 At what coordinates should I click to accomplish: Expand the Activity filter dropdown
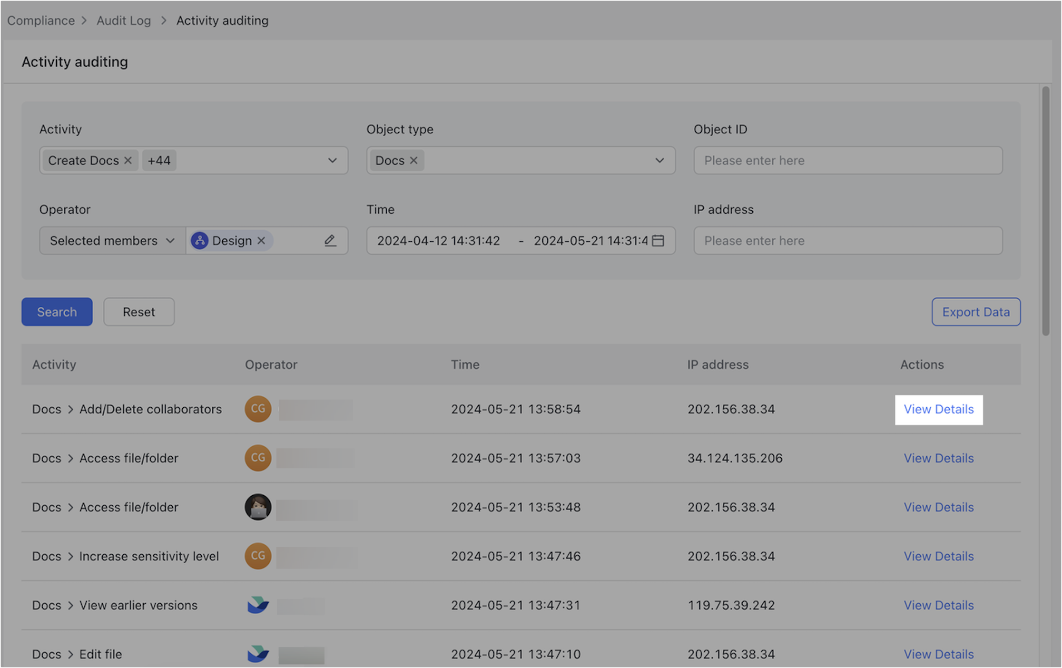point(332,160)
